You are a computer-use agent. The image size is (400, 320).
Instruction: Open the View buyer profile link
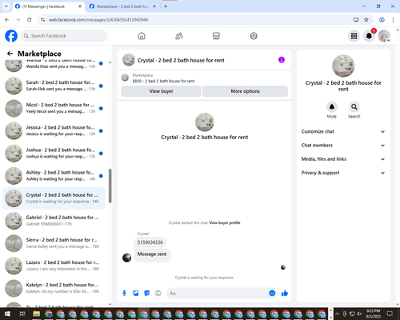tap(225, 223)
